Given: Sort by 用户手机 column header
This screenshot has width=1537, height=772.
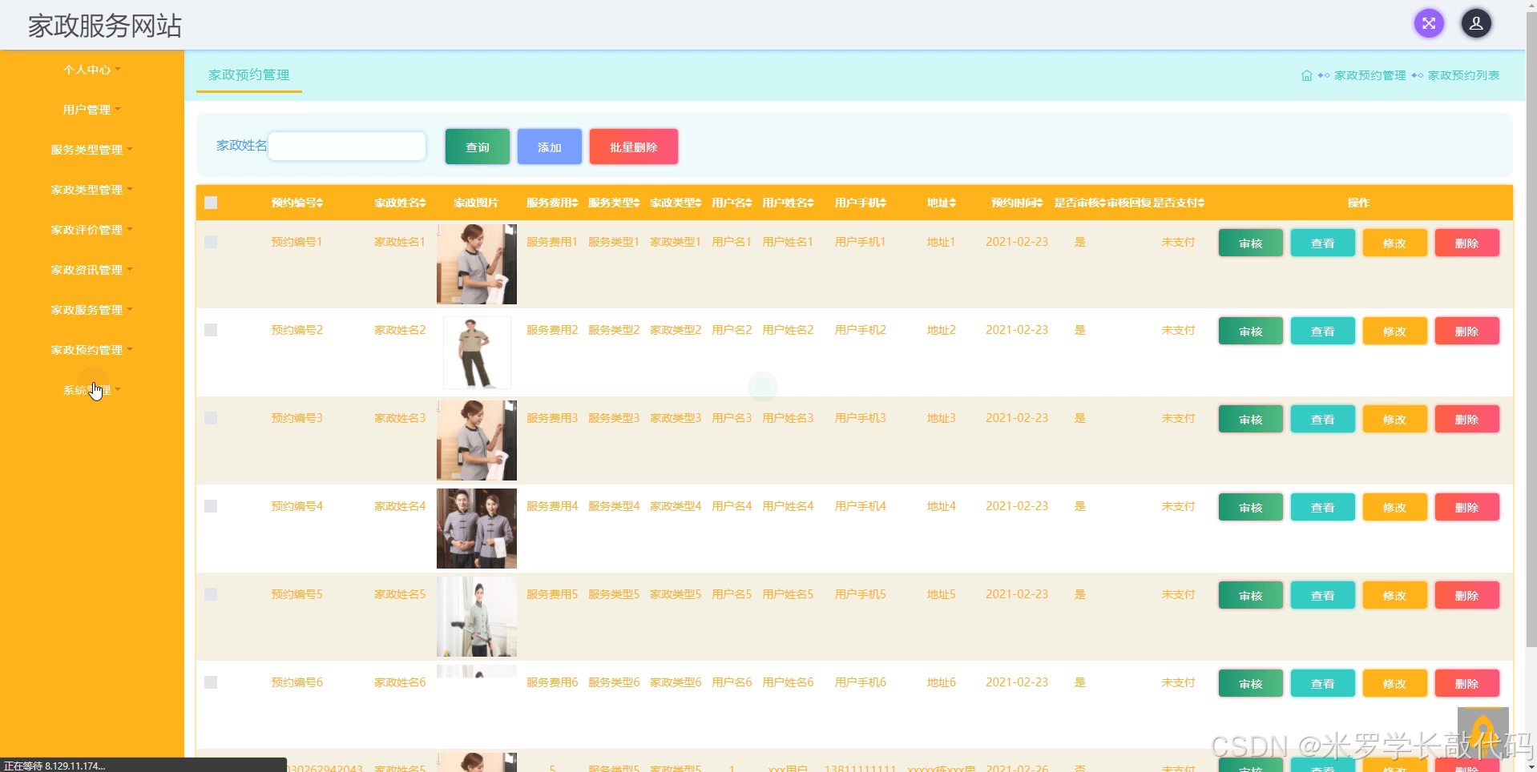Looking at the screenshot, I should coord(860,203).
